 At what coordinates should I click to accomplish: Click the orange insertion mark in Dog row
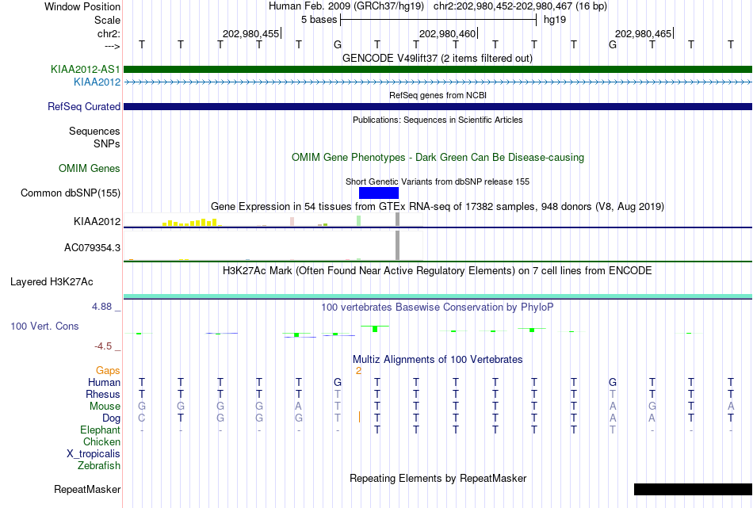(x=359, y=417)
